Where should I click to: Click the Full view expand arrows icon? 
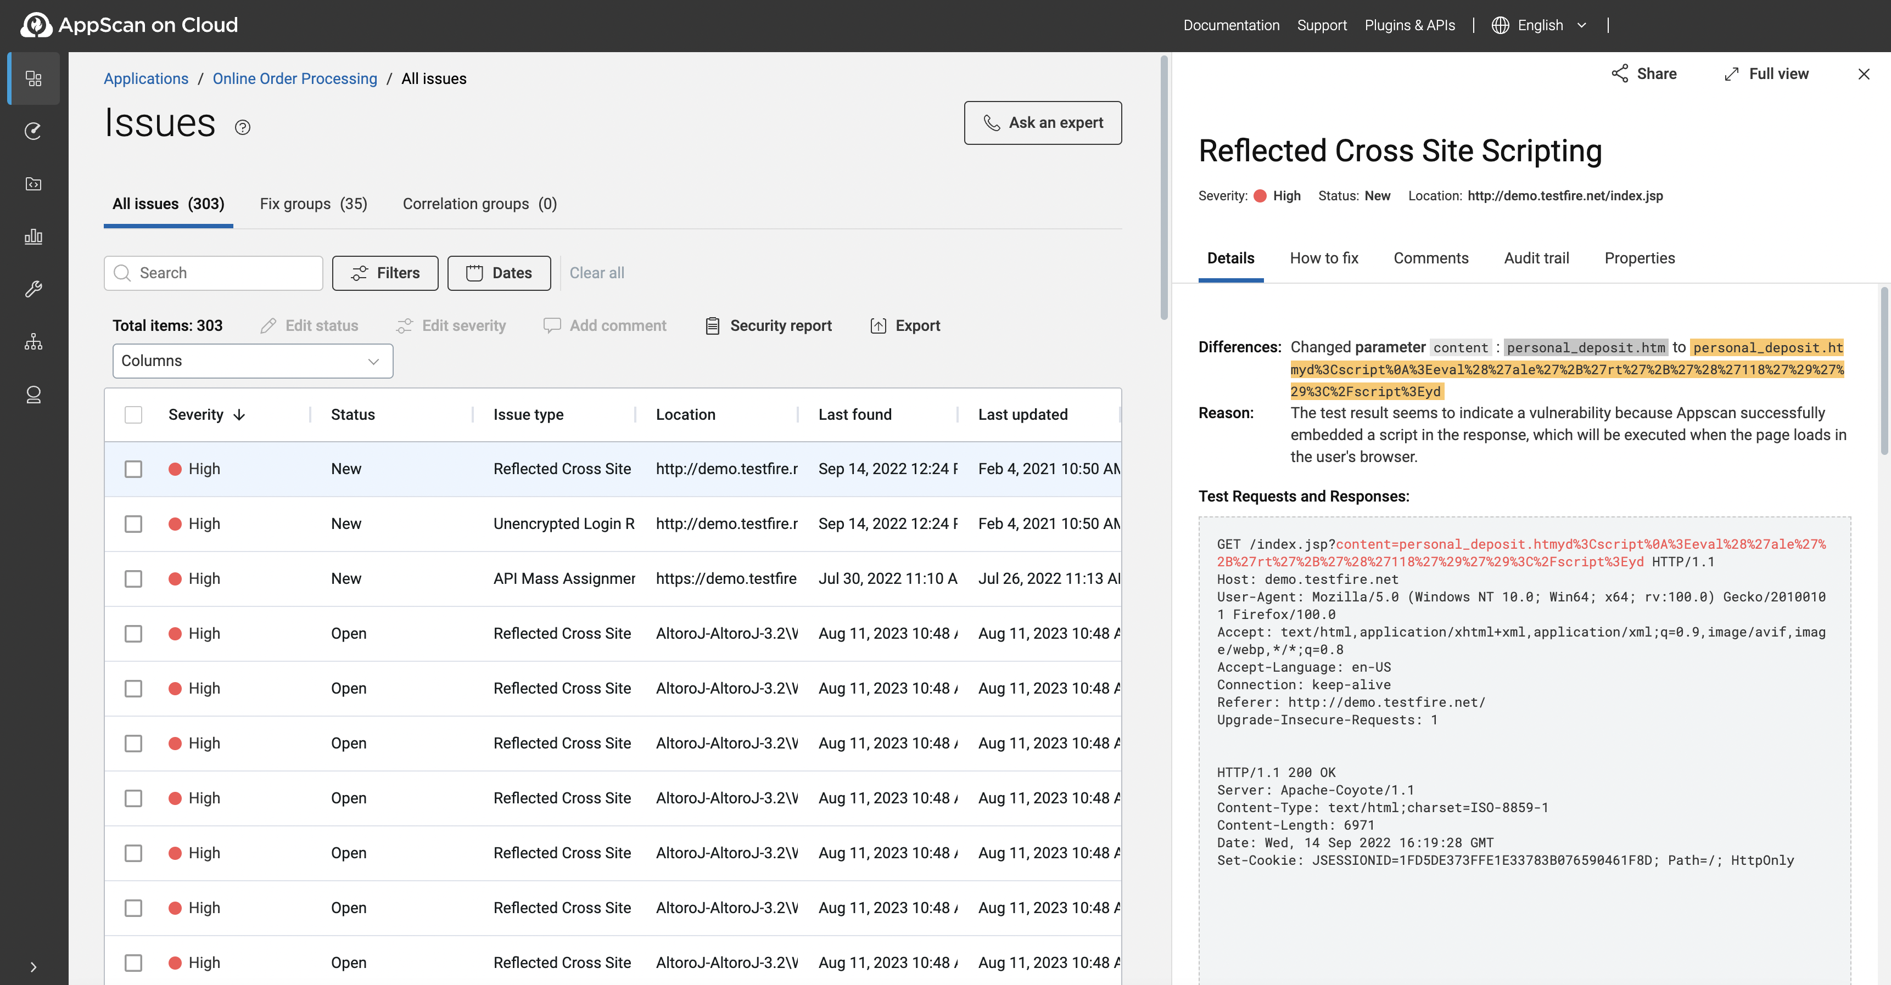[1732, 74]
